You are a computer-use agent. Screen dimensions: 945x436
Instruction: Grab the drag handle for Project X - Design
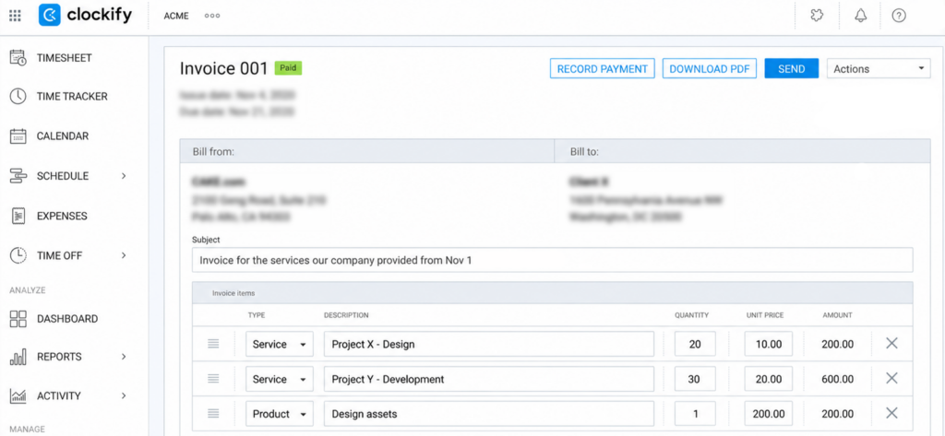(x=213, y=344)
